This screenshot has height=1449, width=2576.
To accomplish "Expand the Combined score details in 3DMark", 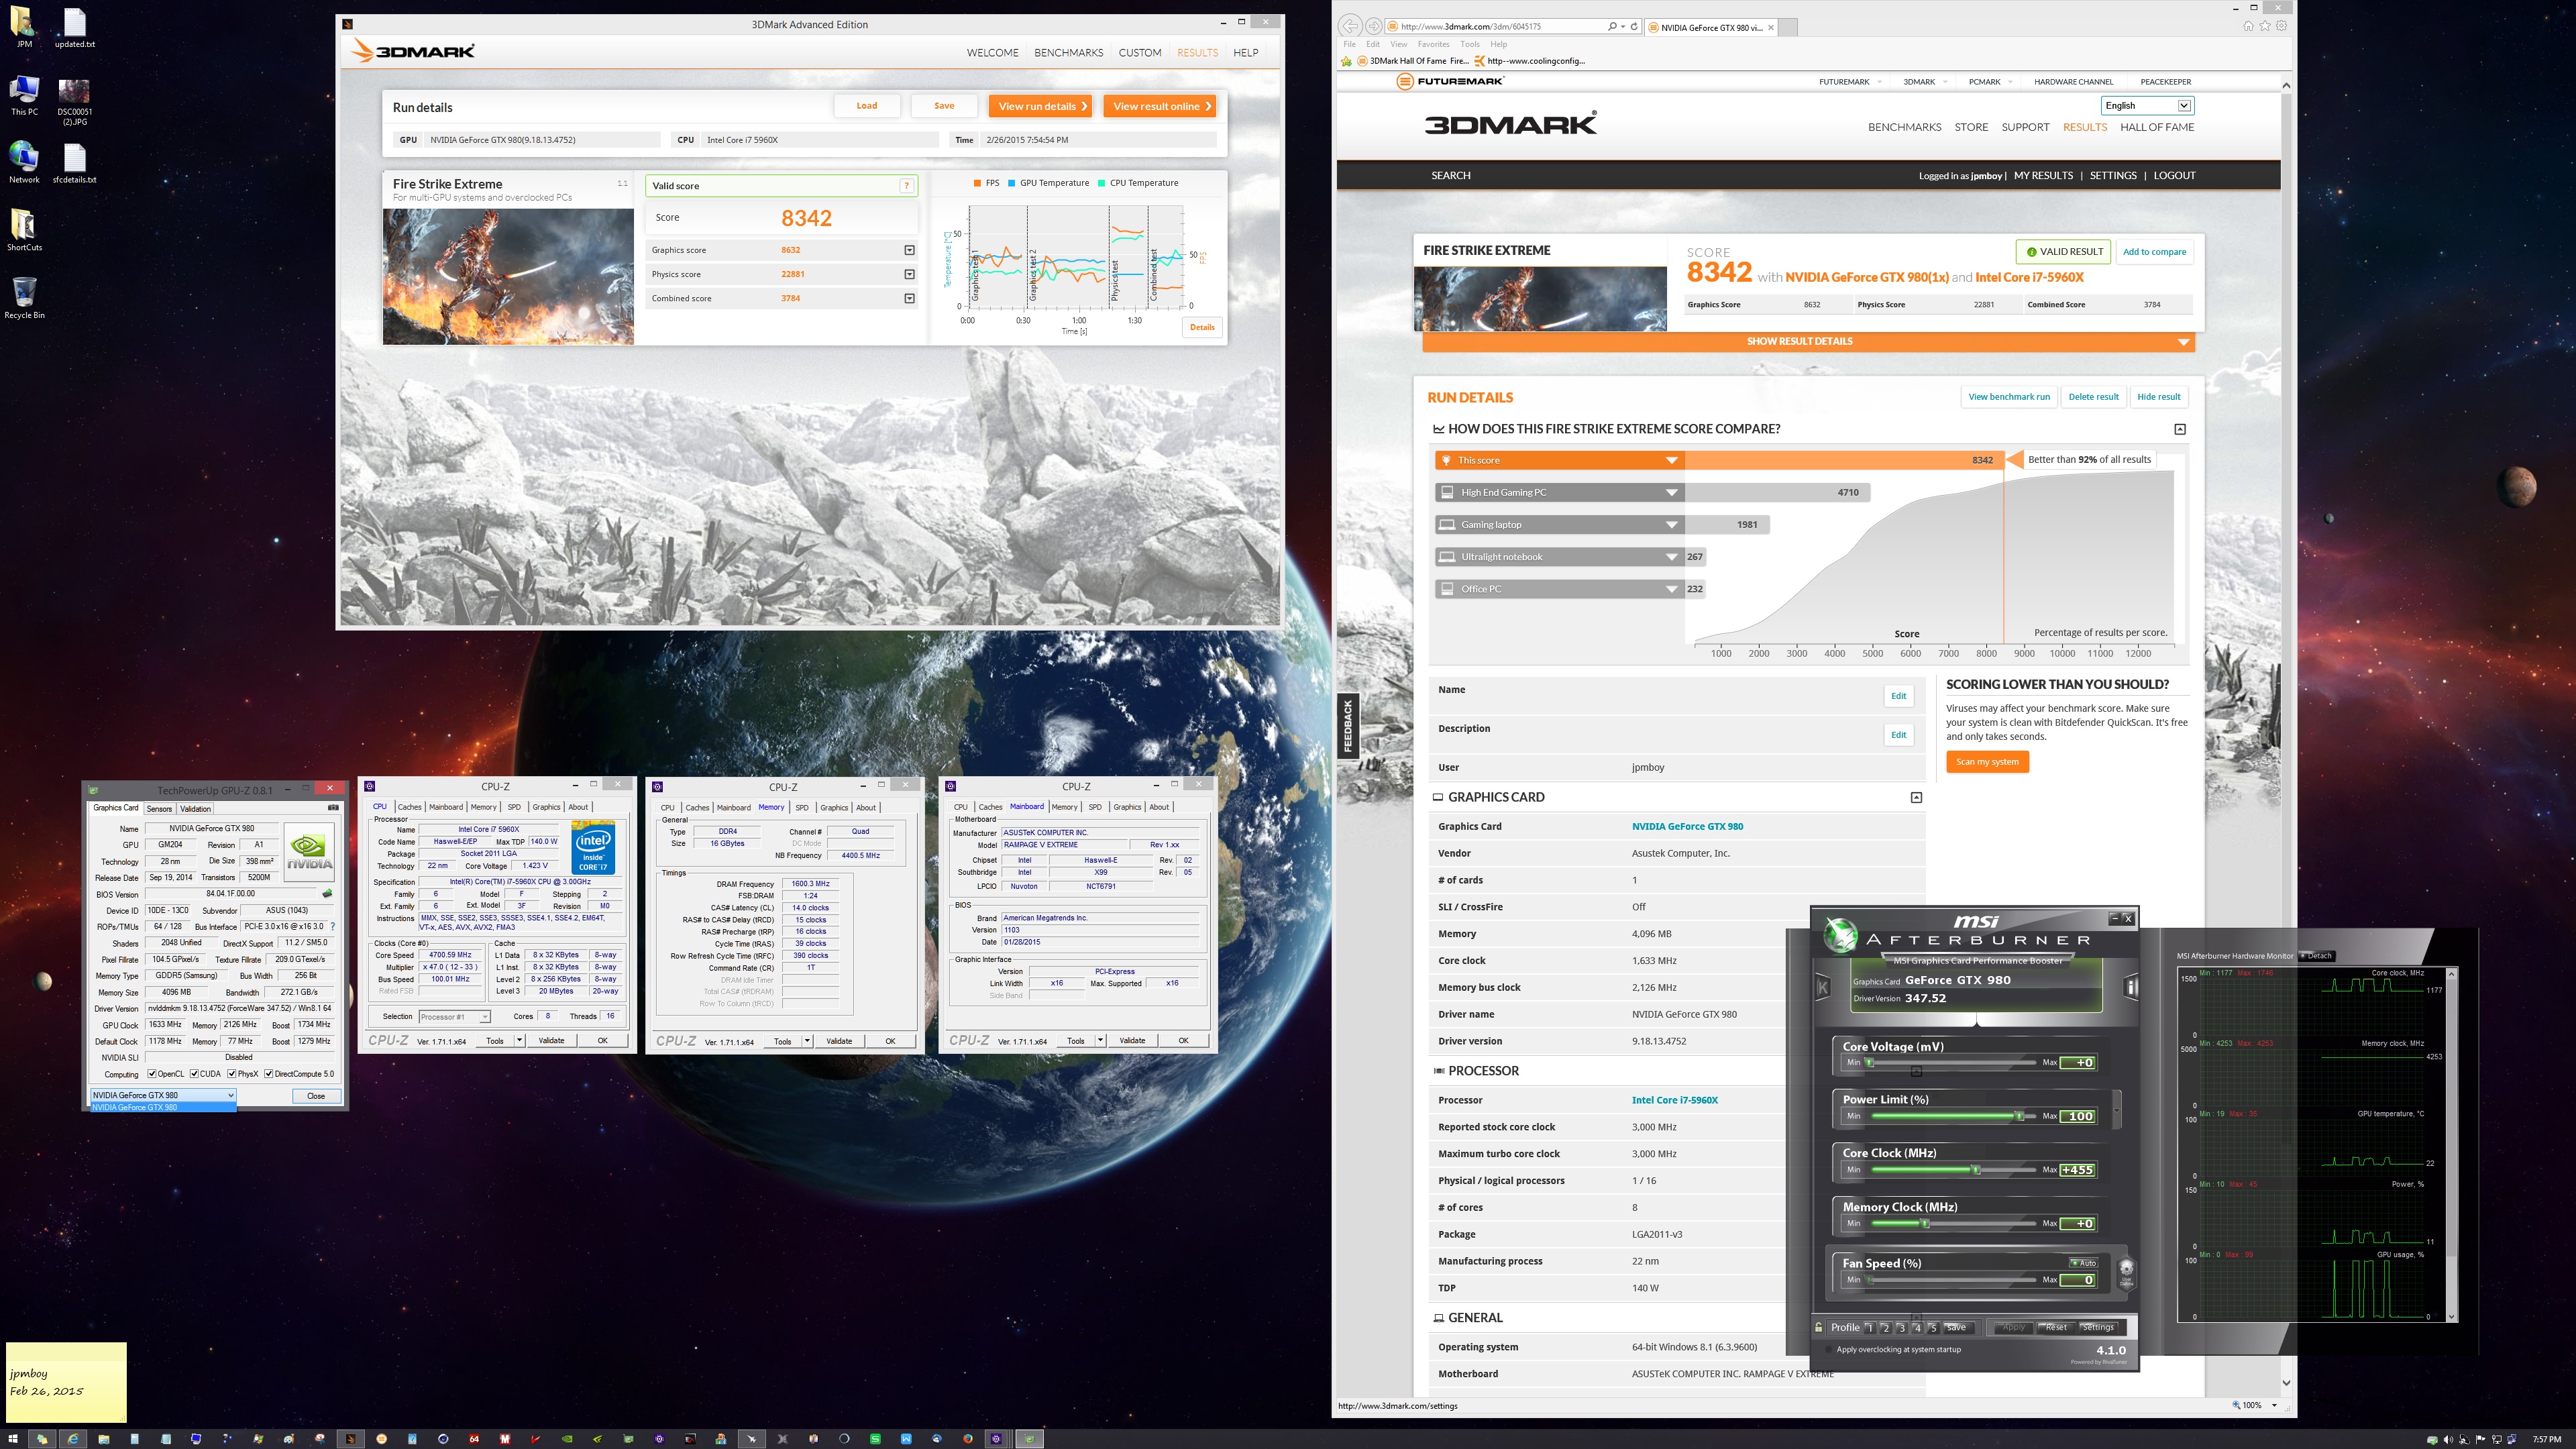I will 909,298.
